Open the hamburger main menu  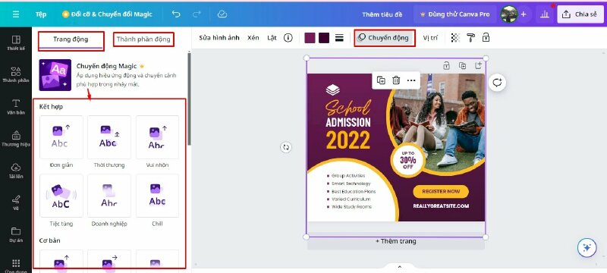click(15, 14)
